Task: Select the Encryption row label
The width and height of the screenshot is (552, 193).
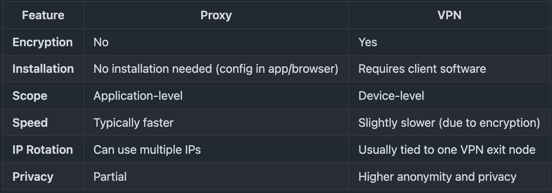Action: [x=42, y=43]
